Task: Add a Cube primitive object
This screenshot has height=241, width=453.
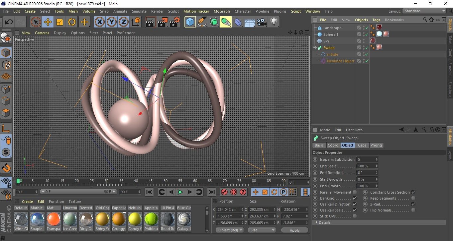Action: coord(190,22)
